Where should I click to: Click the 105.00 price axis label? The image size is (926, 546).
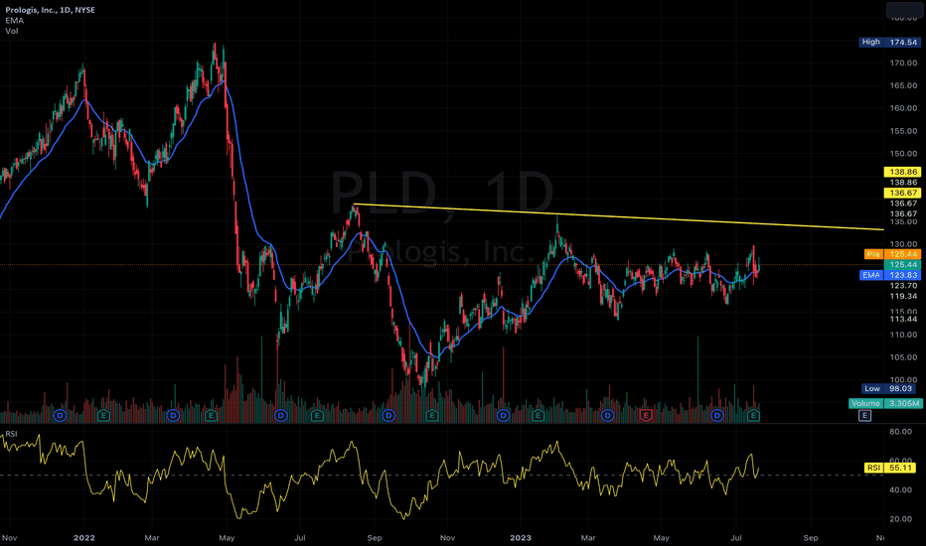pos(903,357)
